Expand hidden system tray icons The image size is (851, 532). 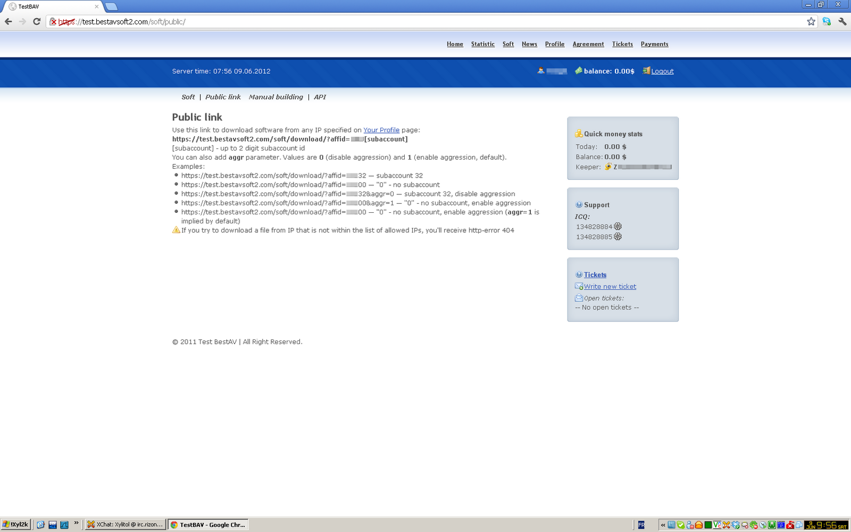(x=663, y=525)
